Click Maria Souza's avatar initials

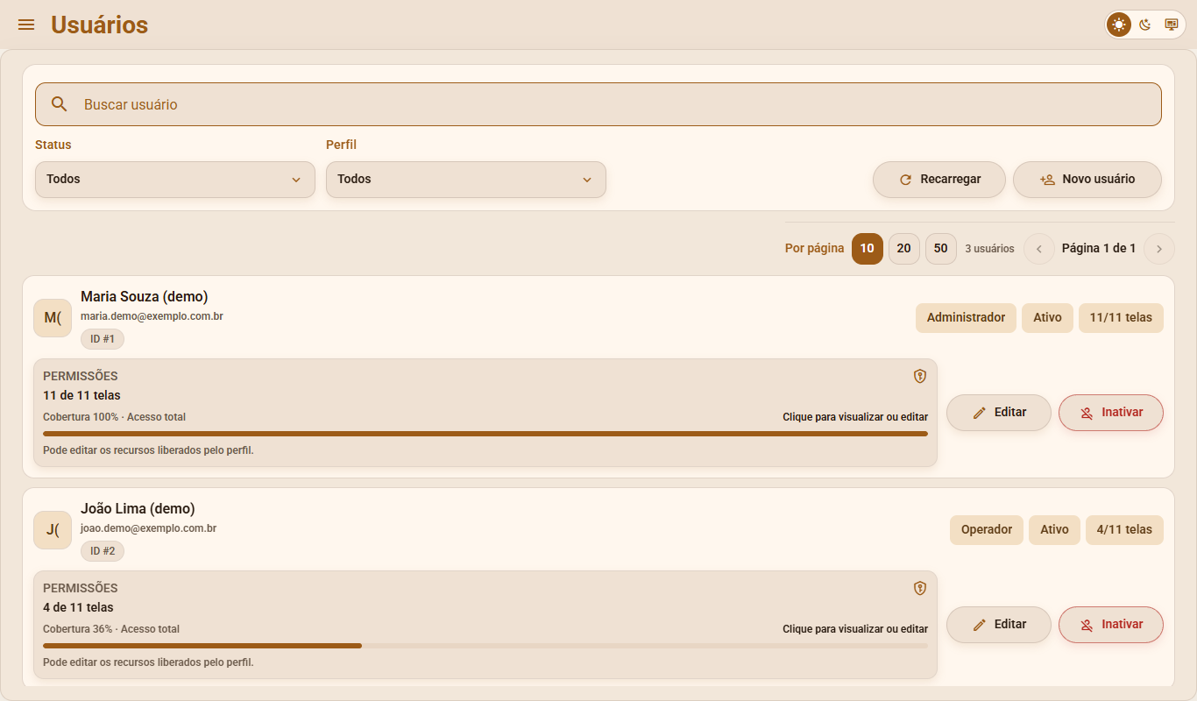(x=53, y=317)
